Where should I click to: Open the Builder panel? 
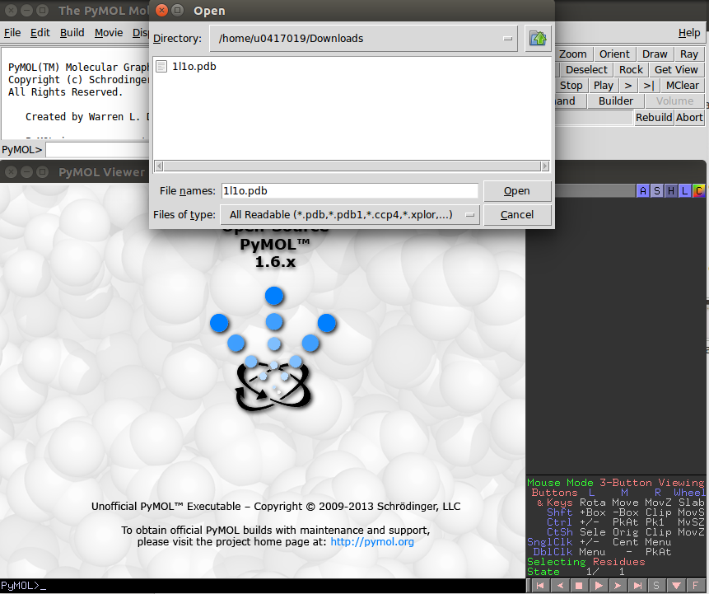pos(616,101)
